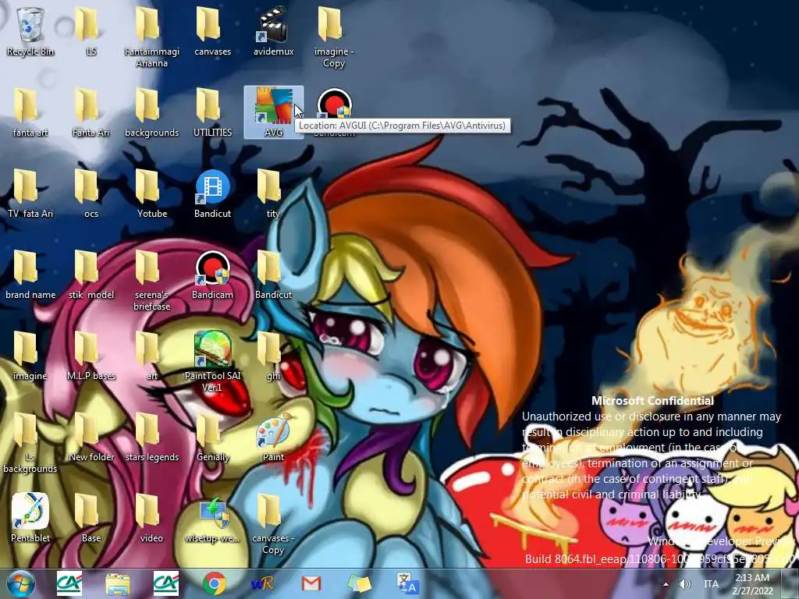
Task: Select the stars legends folder
Action: [x=152, y=437]
